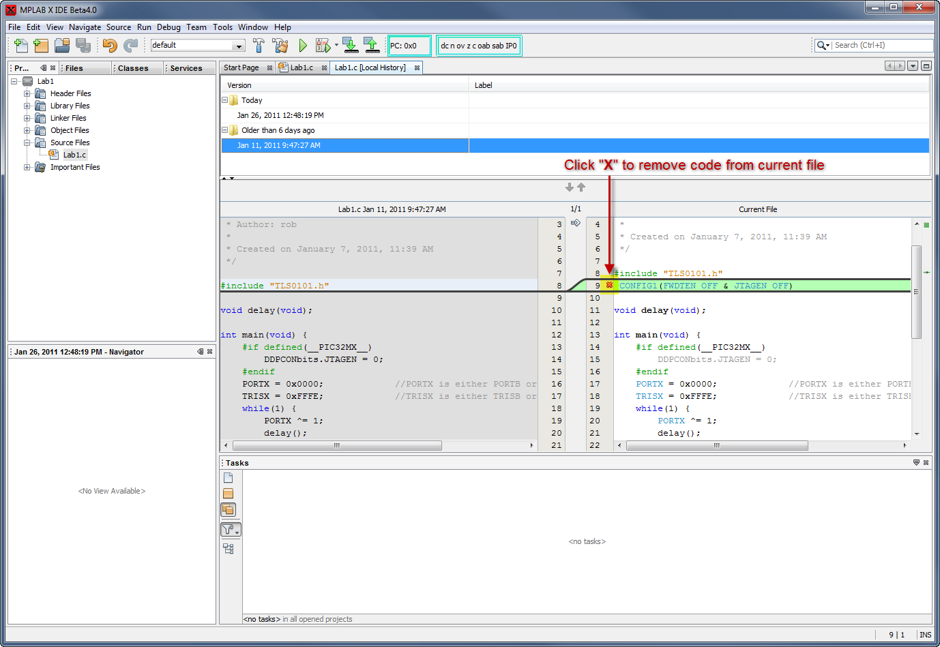The height and width of the screenshot is (647, 940).
Task: Switch to the Start Page tab
Action: [241, 67]
